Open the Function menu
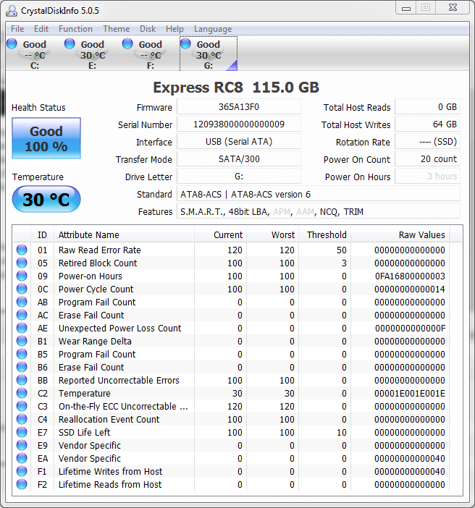The image size is (475, 508). click(75, 29)
